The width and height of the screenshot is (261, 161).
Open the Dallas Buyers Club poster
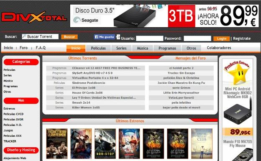(202, 143)
